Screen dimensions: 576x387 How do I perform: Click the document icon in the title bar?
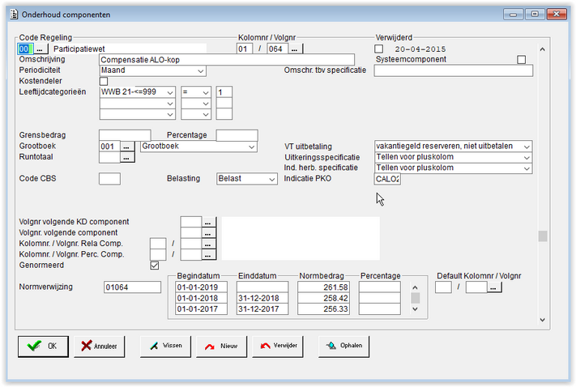[x=14, y=15]
